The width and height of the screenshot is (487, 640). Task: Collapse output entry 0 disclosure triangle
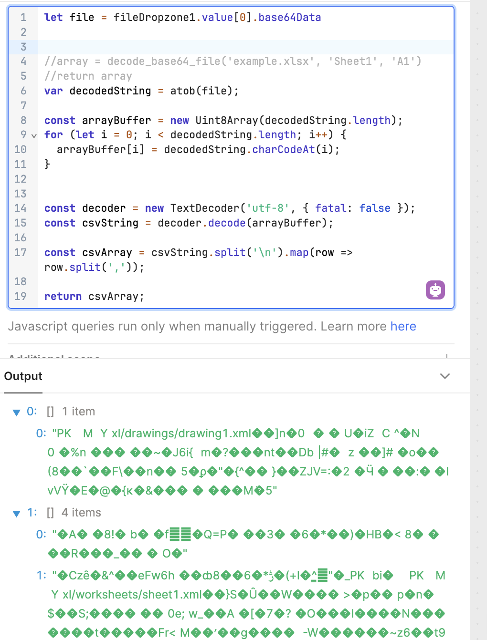[x=17, y=412]
